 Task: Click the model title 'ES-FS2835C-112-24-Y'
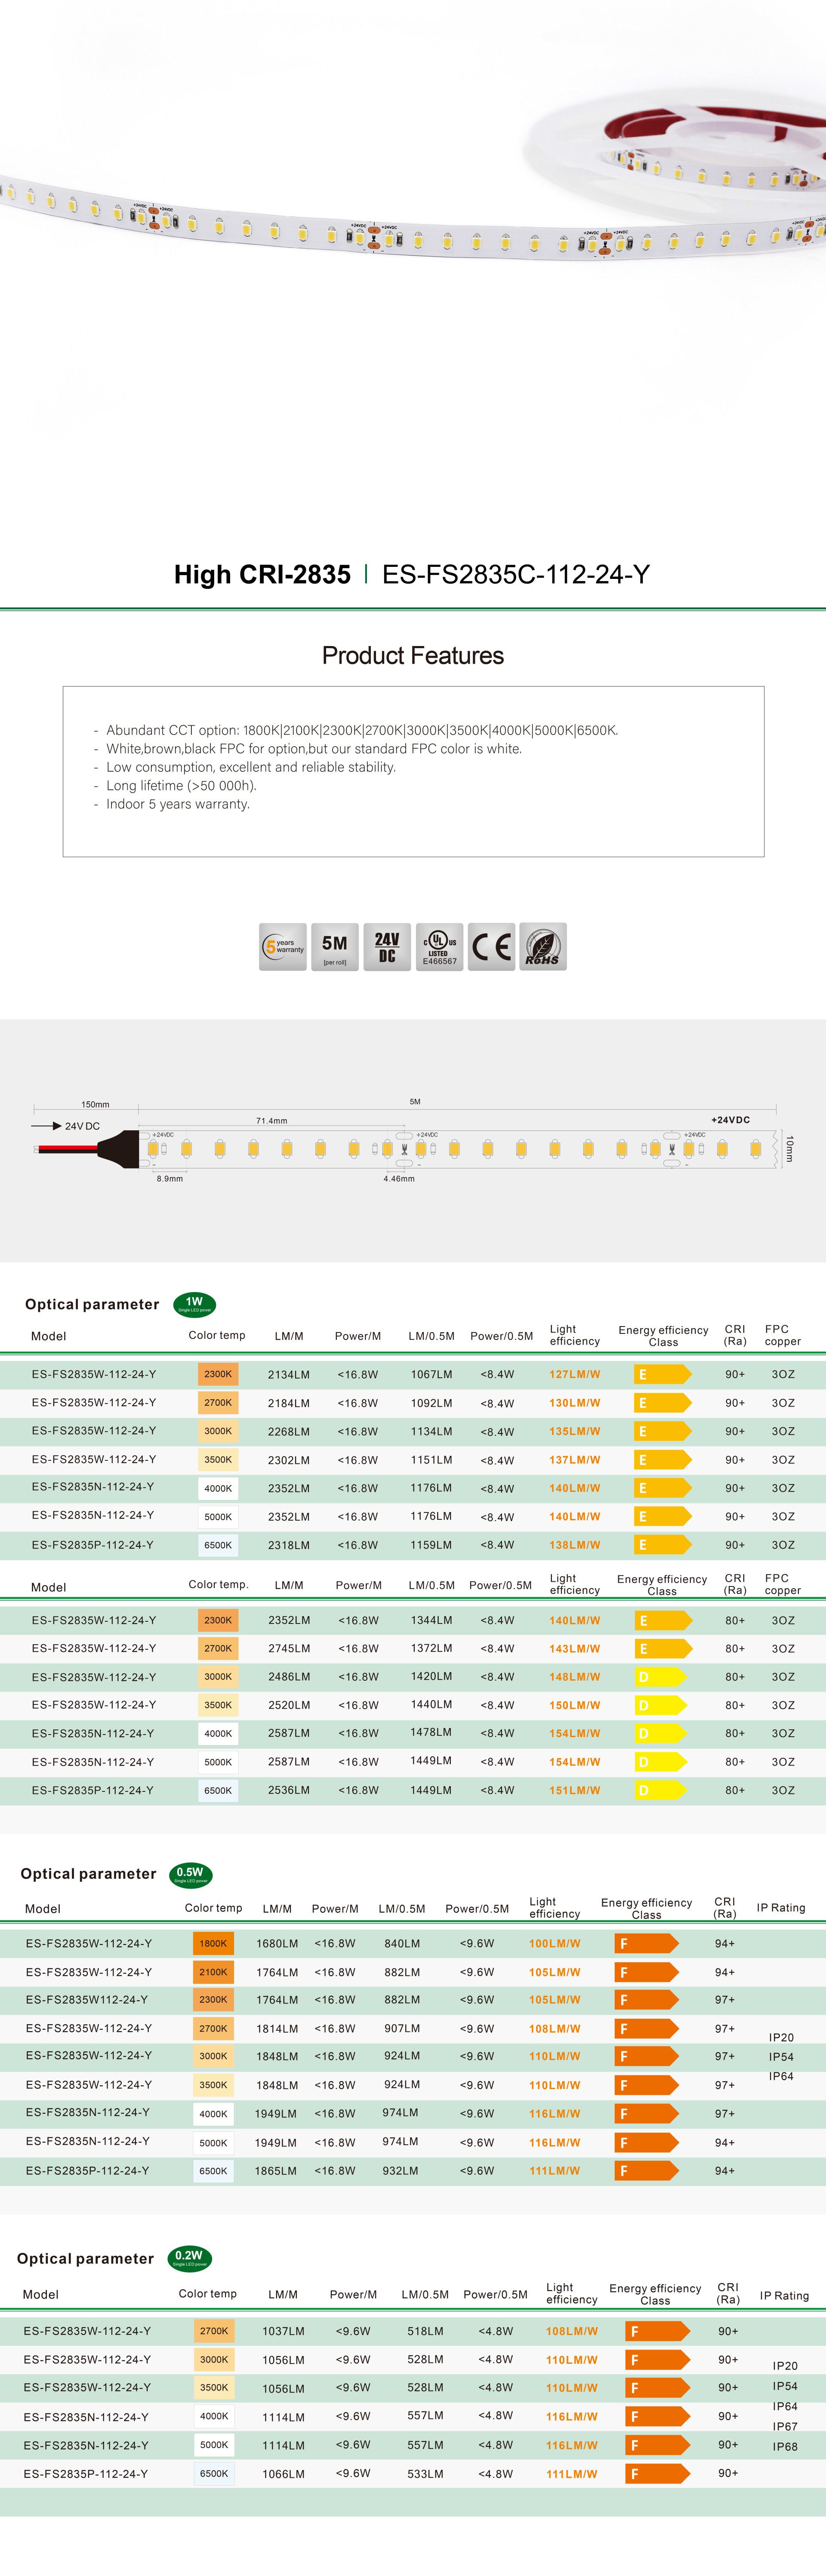(516, 574)
